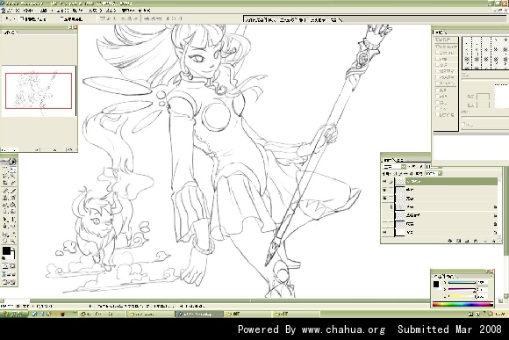Select the Healing Brush tool
The height and width of the screenshot is (340, 509).
(5, 191)
